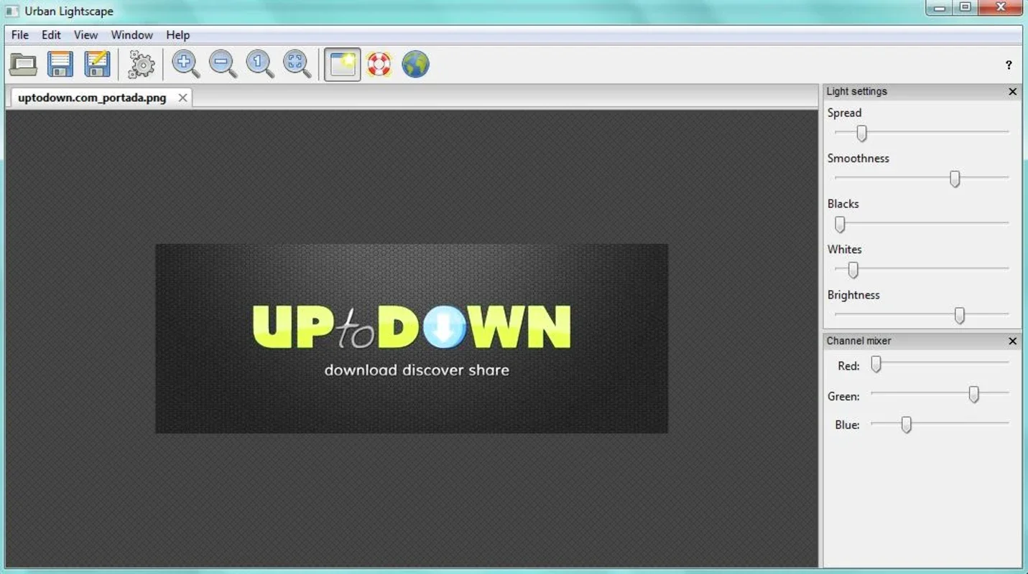
Task: Close the Urban Lightscape window
Action: [x=1001, y=8]
